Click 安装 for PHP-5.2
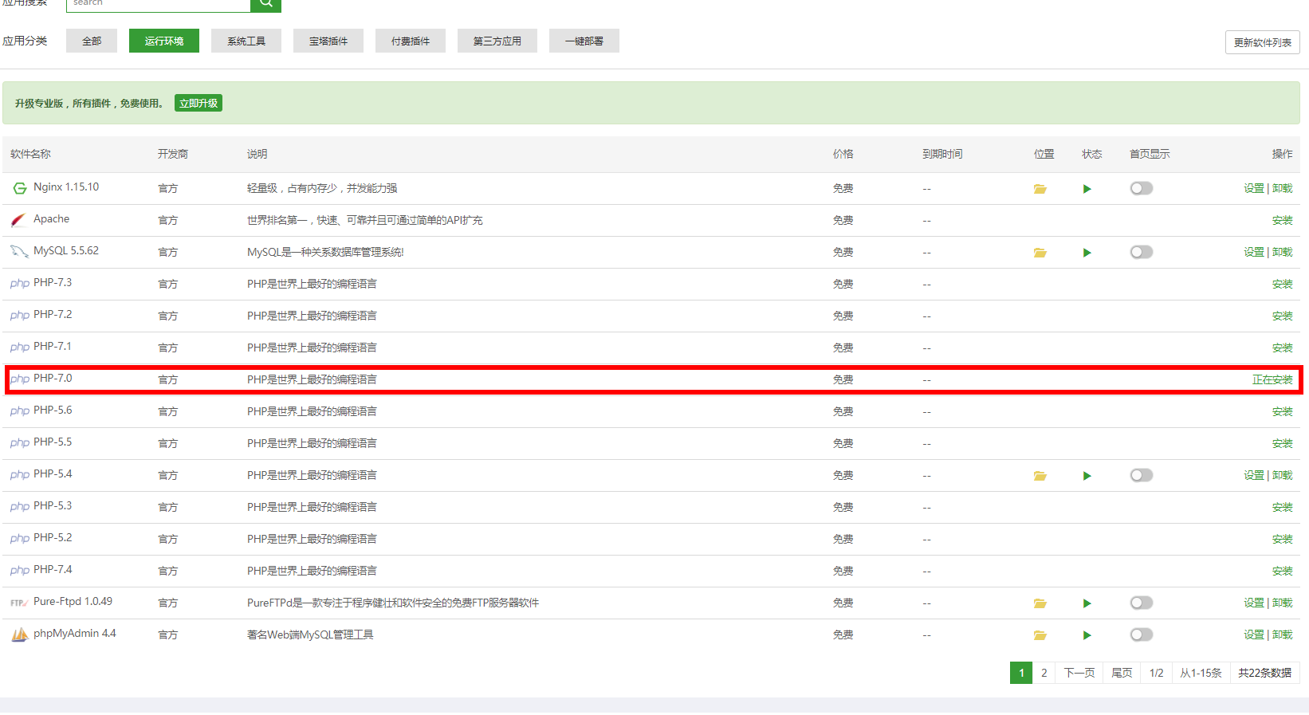 pos(1282,539)
